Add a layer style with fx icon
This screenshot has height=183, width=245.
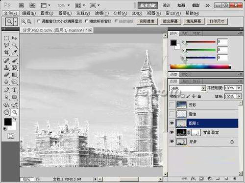click(193, 179)
